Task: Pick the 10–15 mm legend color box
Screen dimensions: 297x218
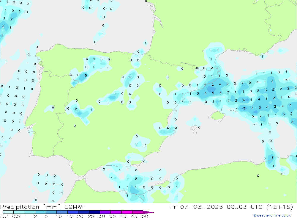Action: 62,212
